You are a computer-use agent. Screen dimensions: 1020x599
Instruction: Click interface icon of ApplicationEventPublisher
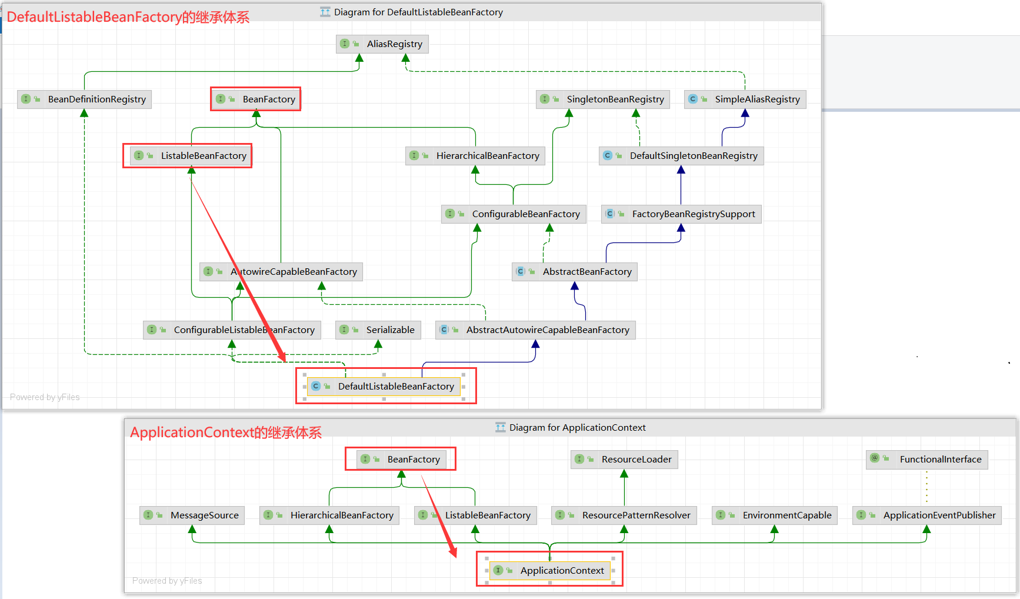pos(861,515)
